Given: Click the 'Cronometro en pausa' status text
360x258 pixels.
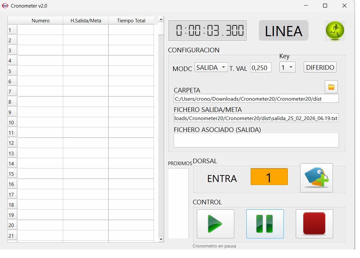Looking at the screenshot, I should (214, 246).
